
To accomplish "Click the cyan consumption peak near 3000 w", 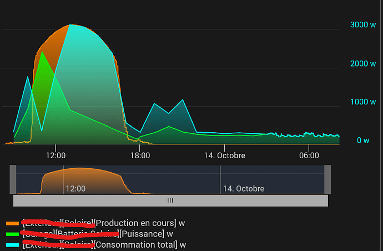I will [x=70, y=24].
